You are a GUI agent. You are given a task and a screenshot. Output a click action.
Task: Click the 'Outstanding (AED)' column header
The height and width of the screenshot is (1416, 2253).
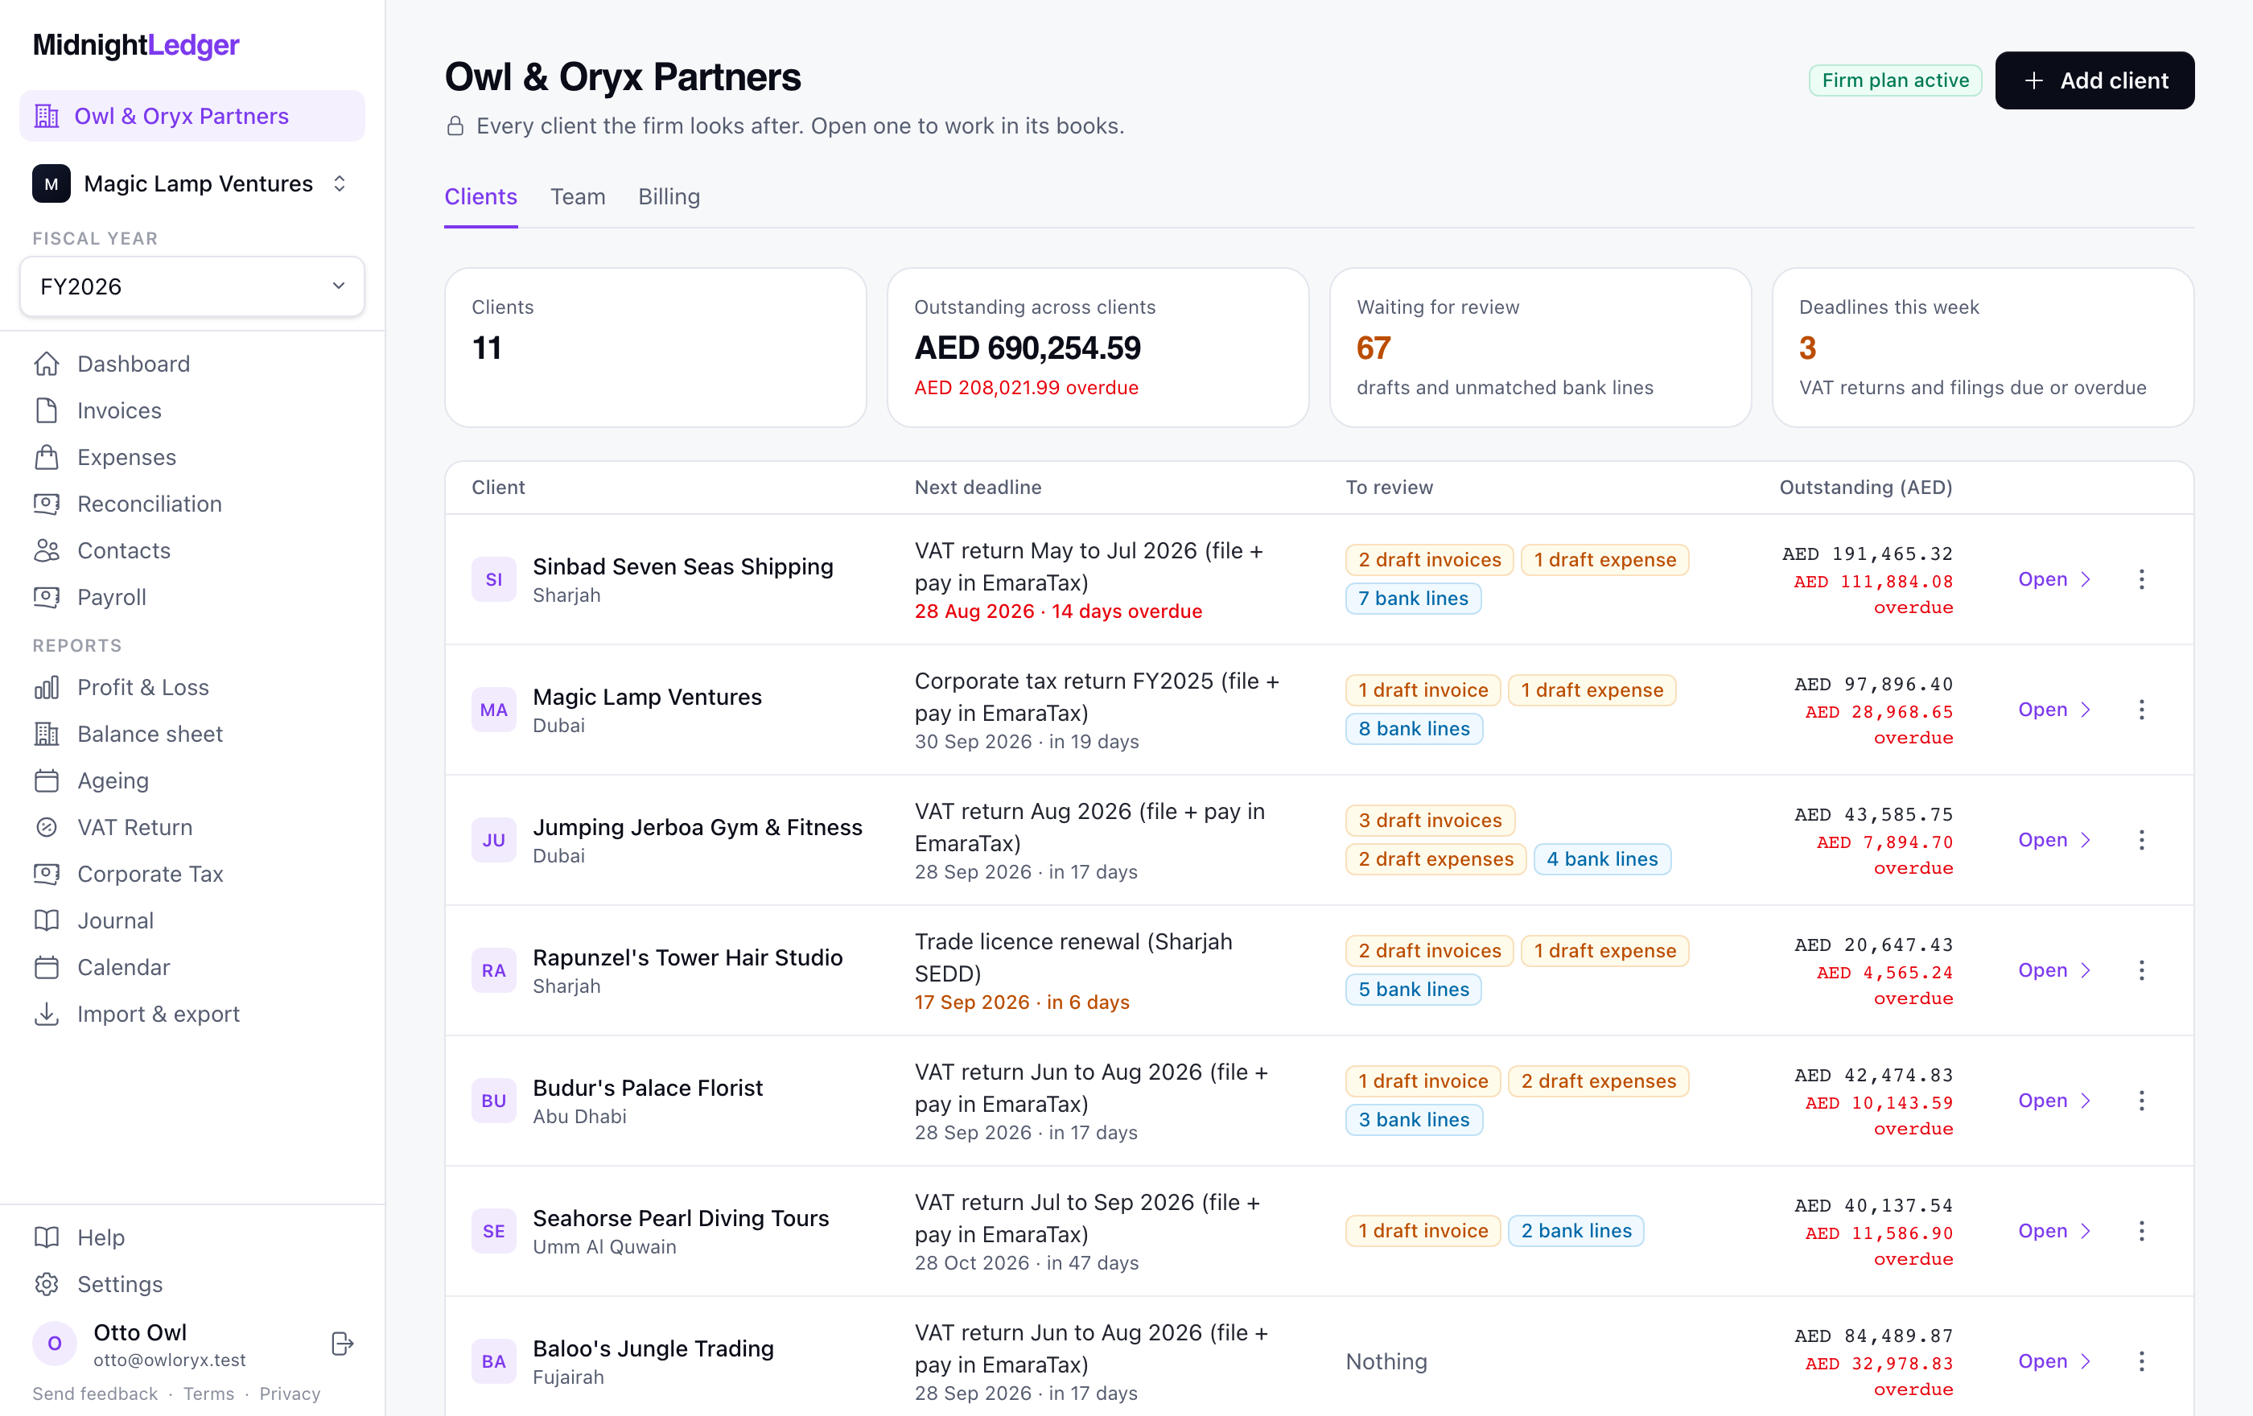pos(1866,488)
